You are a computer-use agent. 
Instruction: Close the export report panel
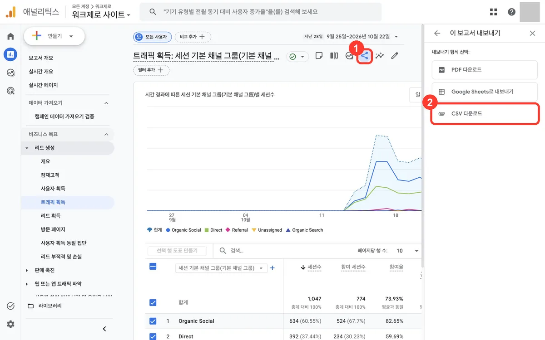(532, 33)
